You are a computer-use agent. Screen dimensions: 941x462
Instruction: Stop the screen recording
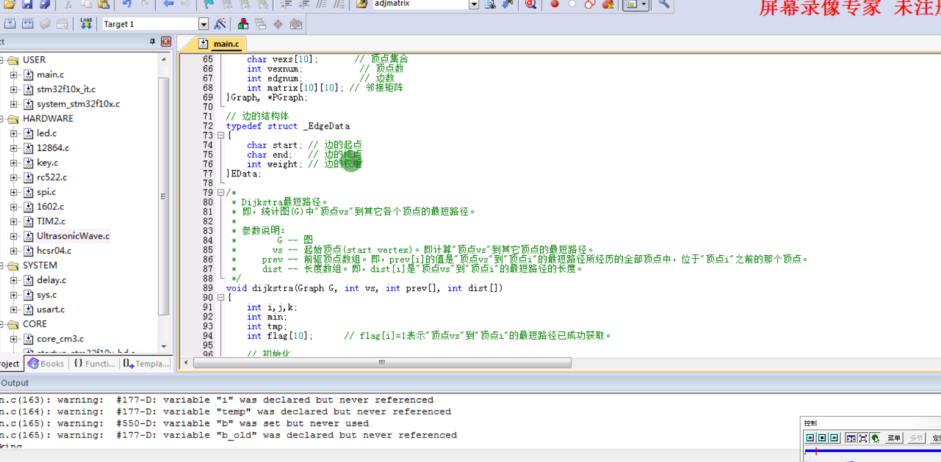[x=822, y=438]
